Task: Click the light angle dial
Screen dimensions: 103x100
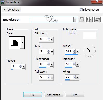Action: [90, 51]
